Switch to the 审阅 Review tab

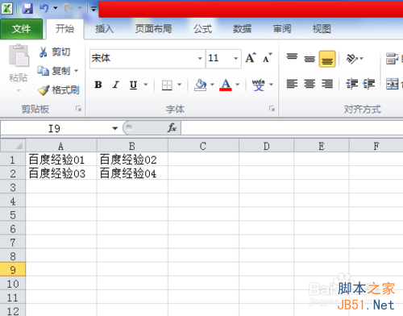282,29
